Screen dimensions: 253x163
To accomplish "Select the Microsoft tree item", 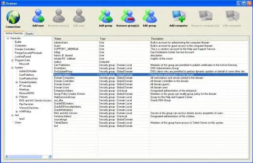I will click(x=24, y=64).
